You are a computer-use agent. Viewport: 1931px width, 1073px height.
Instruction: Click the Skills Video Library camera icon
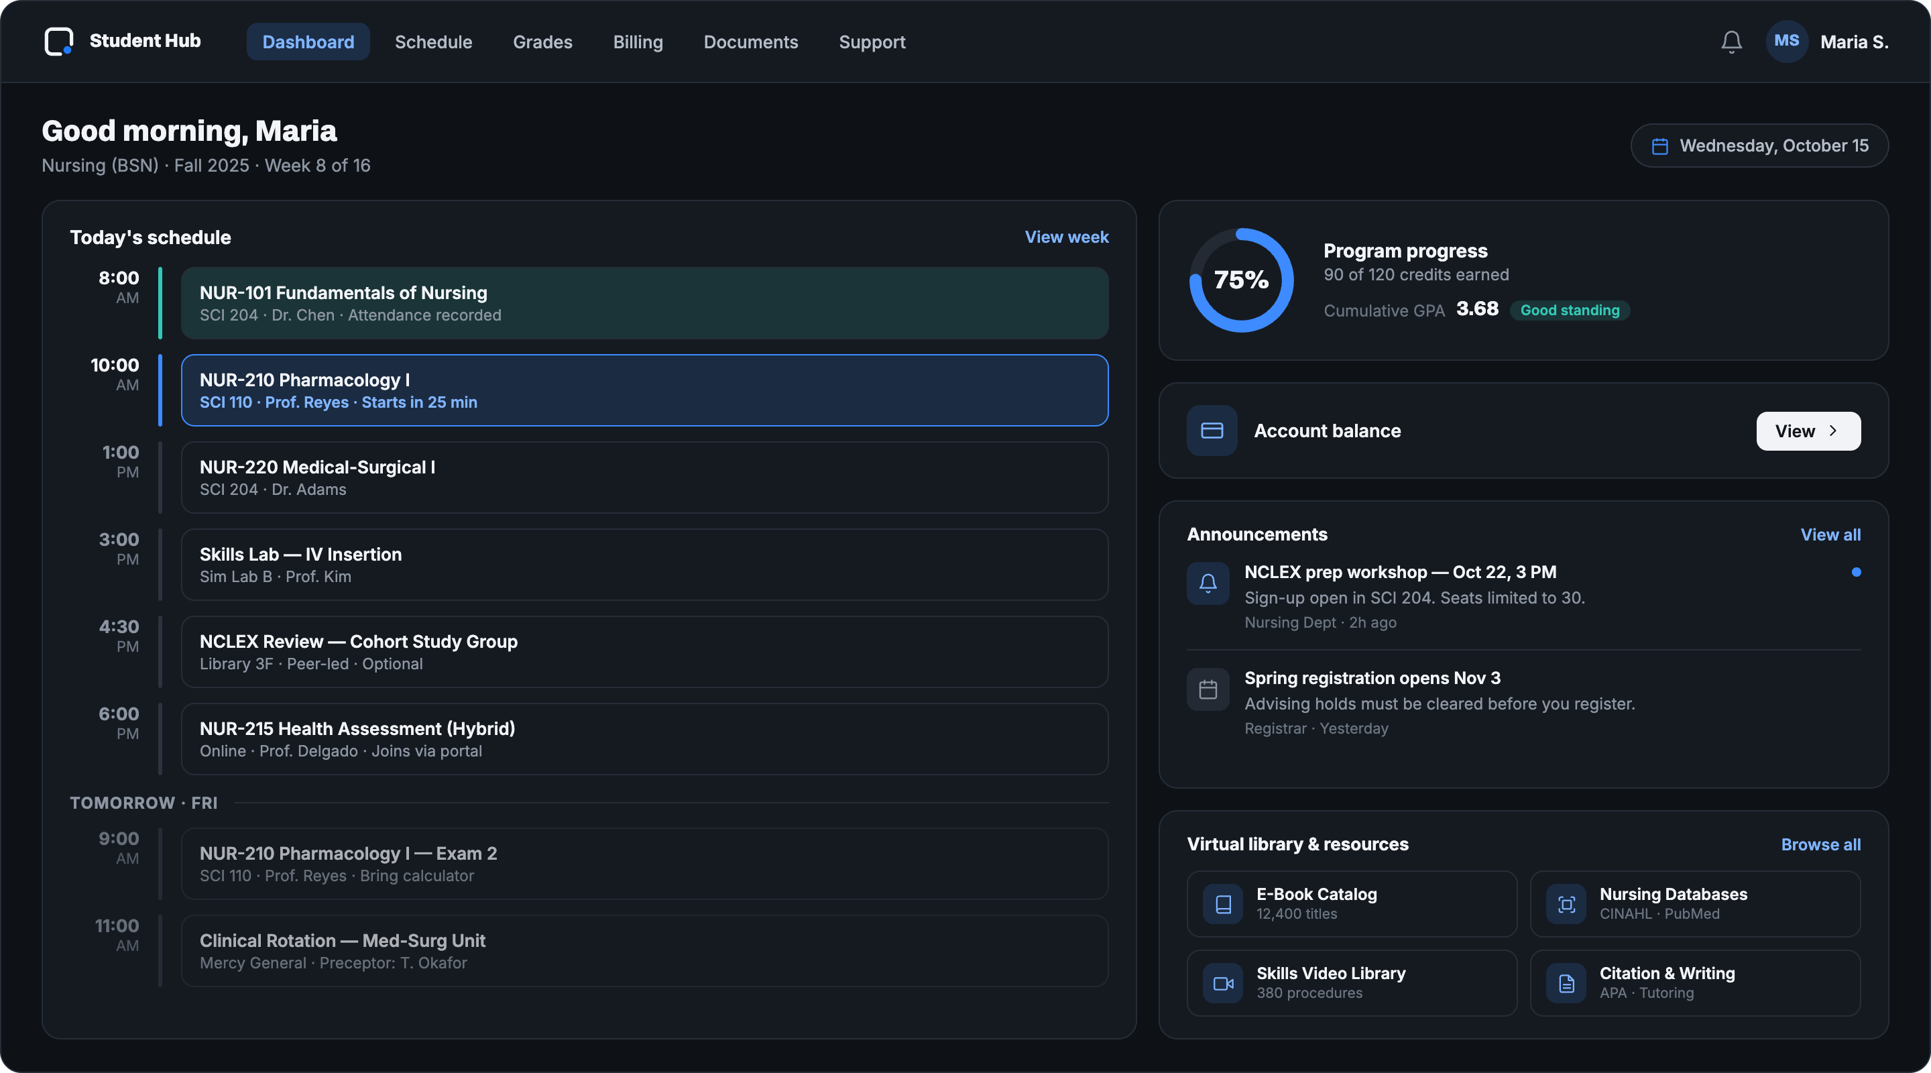1222,984
